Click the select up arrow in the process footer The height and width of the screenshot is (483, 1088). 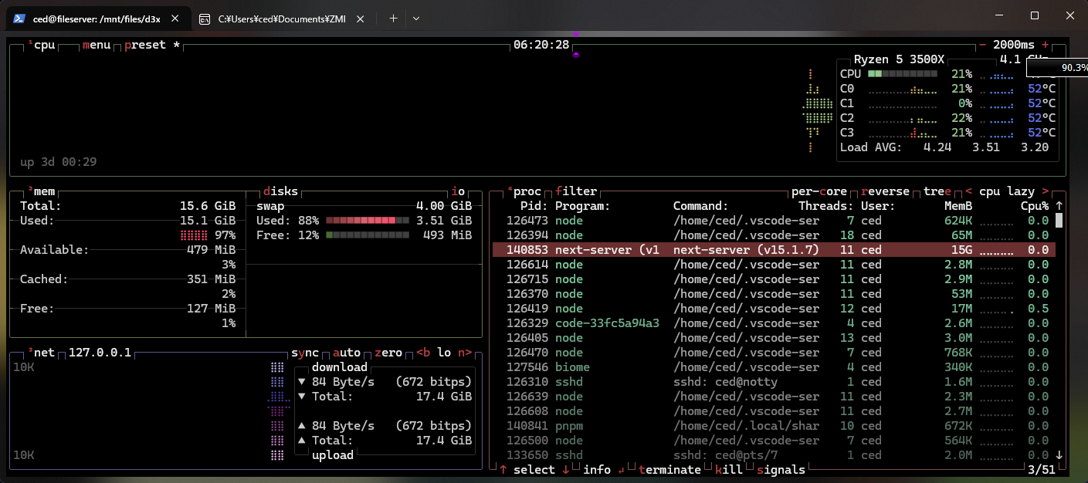click(x=503, y=470)
